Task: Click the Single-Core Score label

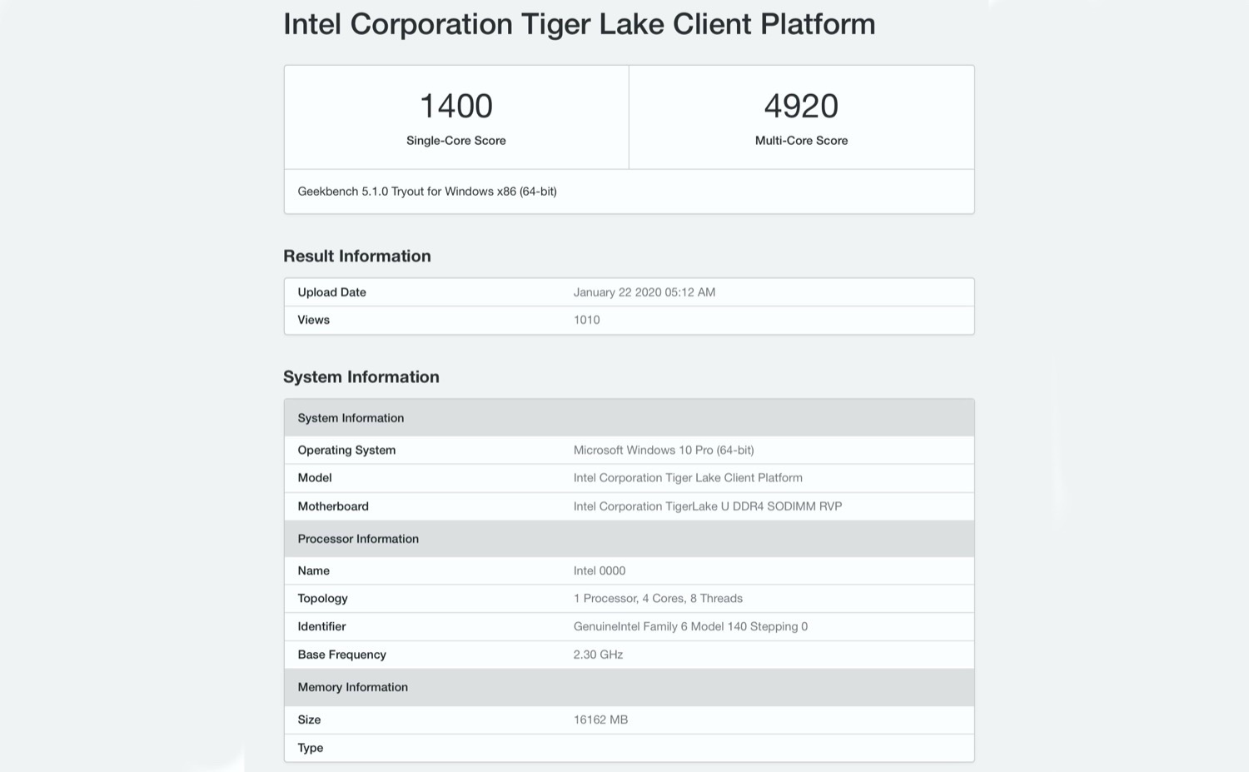Action: click(455, 141)
